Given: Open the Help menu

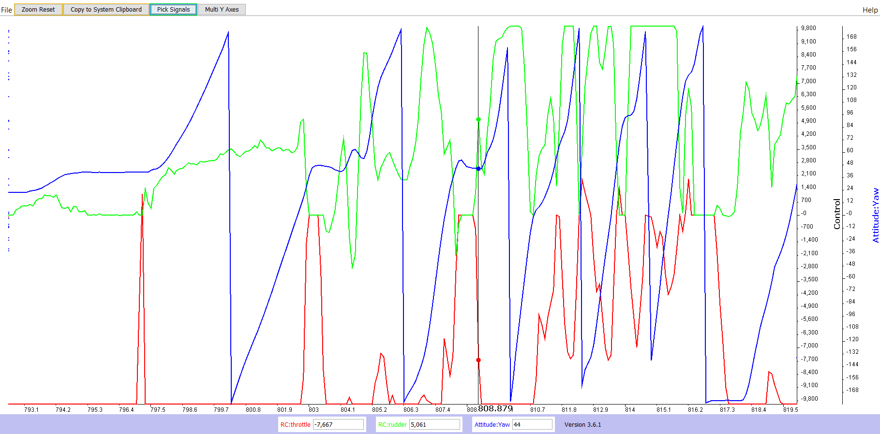Looking at the screenshot, I should [870, 10].
